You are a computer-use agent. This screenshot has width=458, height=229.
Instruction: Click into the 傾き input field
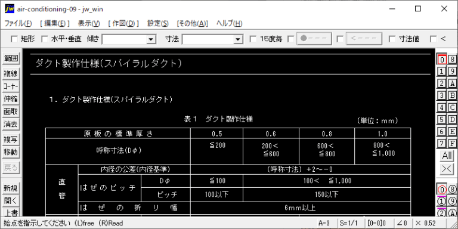click(125, 39)
